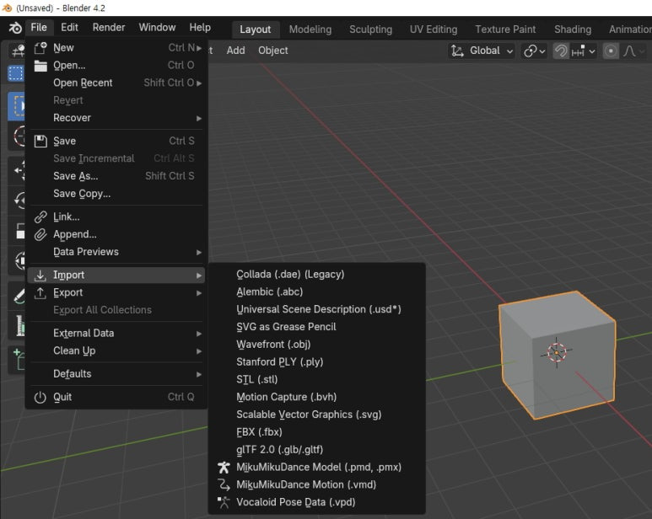Select the Annotate pencil tool
The height and width of the screenshot is (519, 652).
(18, 296)
